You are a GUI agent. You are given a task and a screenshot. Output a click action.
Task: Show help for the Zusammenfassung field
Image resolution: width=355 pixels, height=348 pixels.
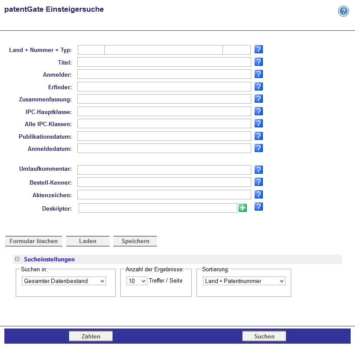pos(259,99)
